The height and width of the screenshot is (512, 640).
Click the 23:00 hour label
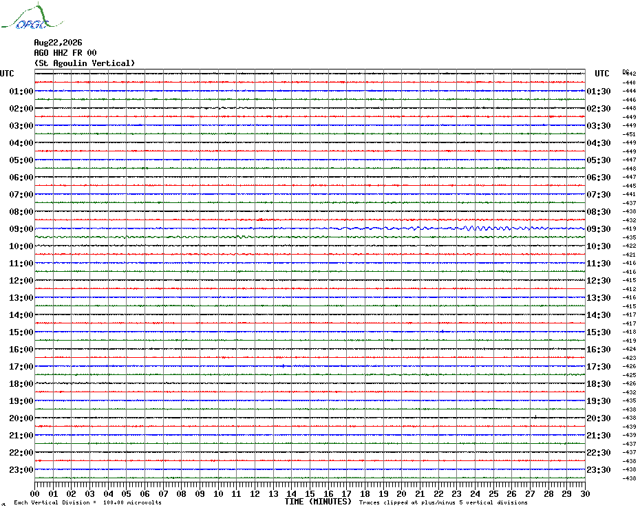coord(21,470)
